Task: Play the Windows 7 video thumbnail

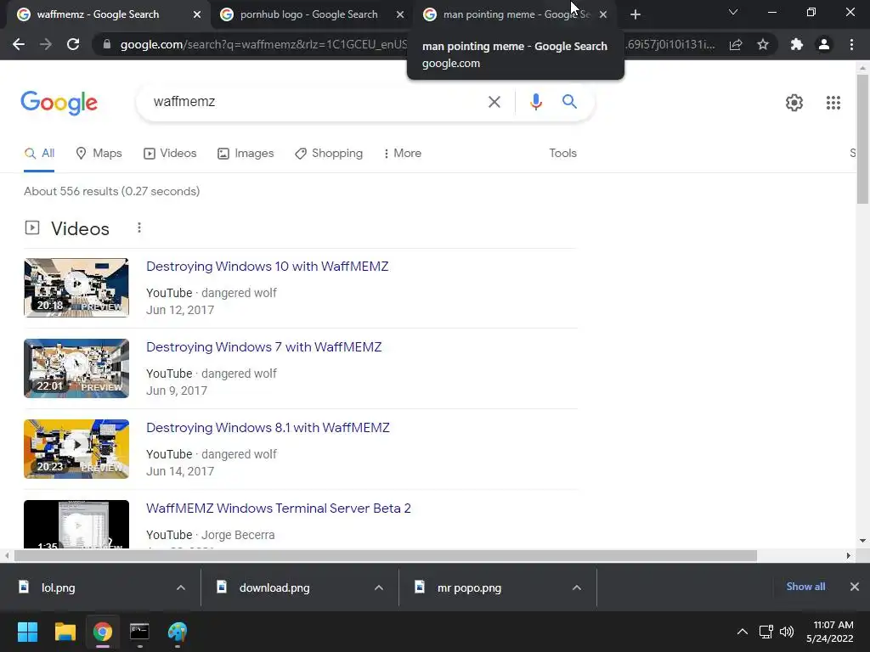Action: [76, 368]
